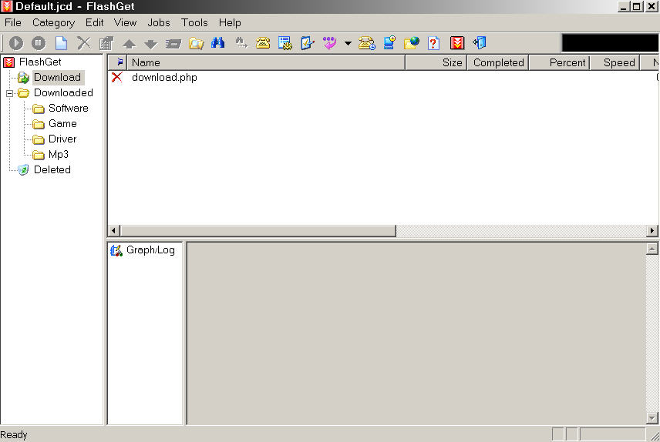Image resolution: width=660 pixels, height=442 pixels.
Task: Select the Software folder
Action: tap(68, 108)
